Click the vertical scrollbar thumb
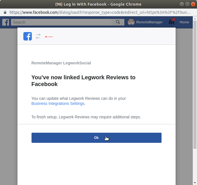Screen dimensions: 197x185 click(x=195, y=84)
